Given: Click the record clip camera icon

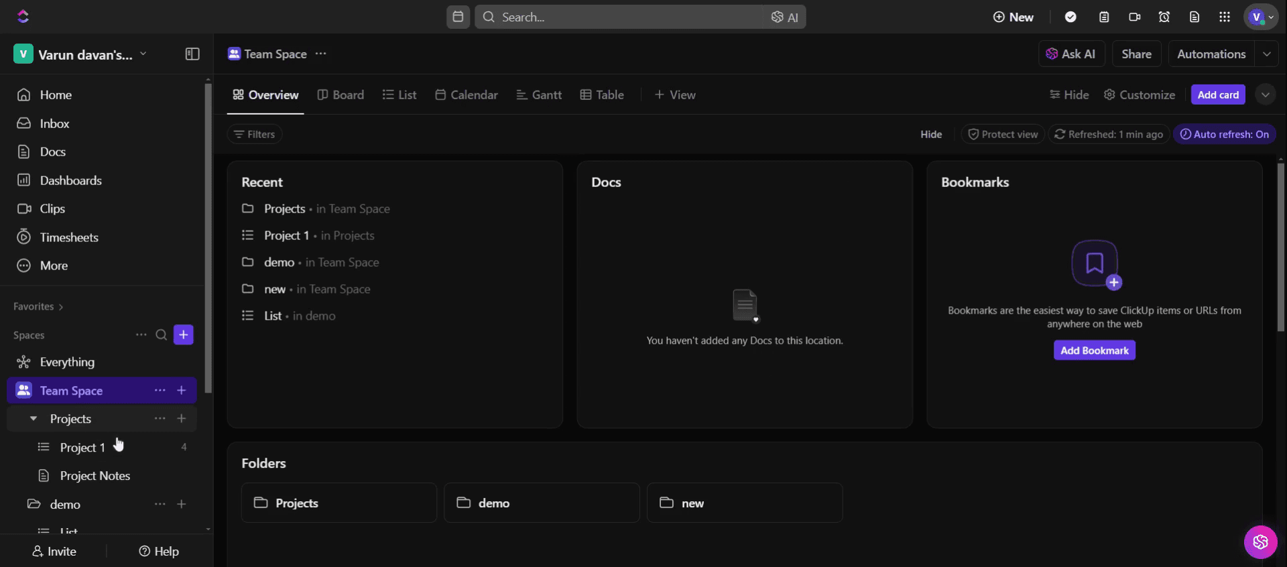Looking at the screenshot, I should tap(1134, 17).
